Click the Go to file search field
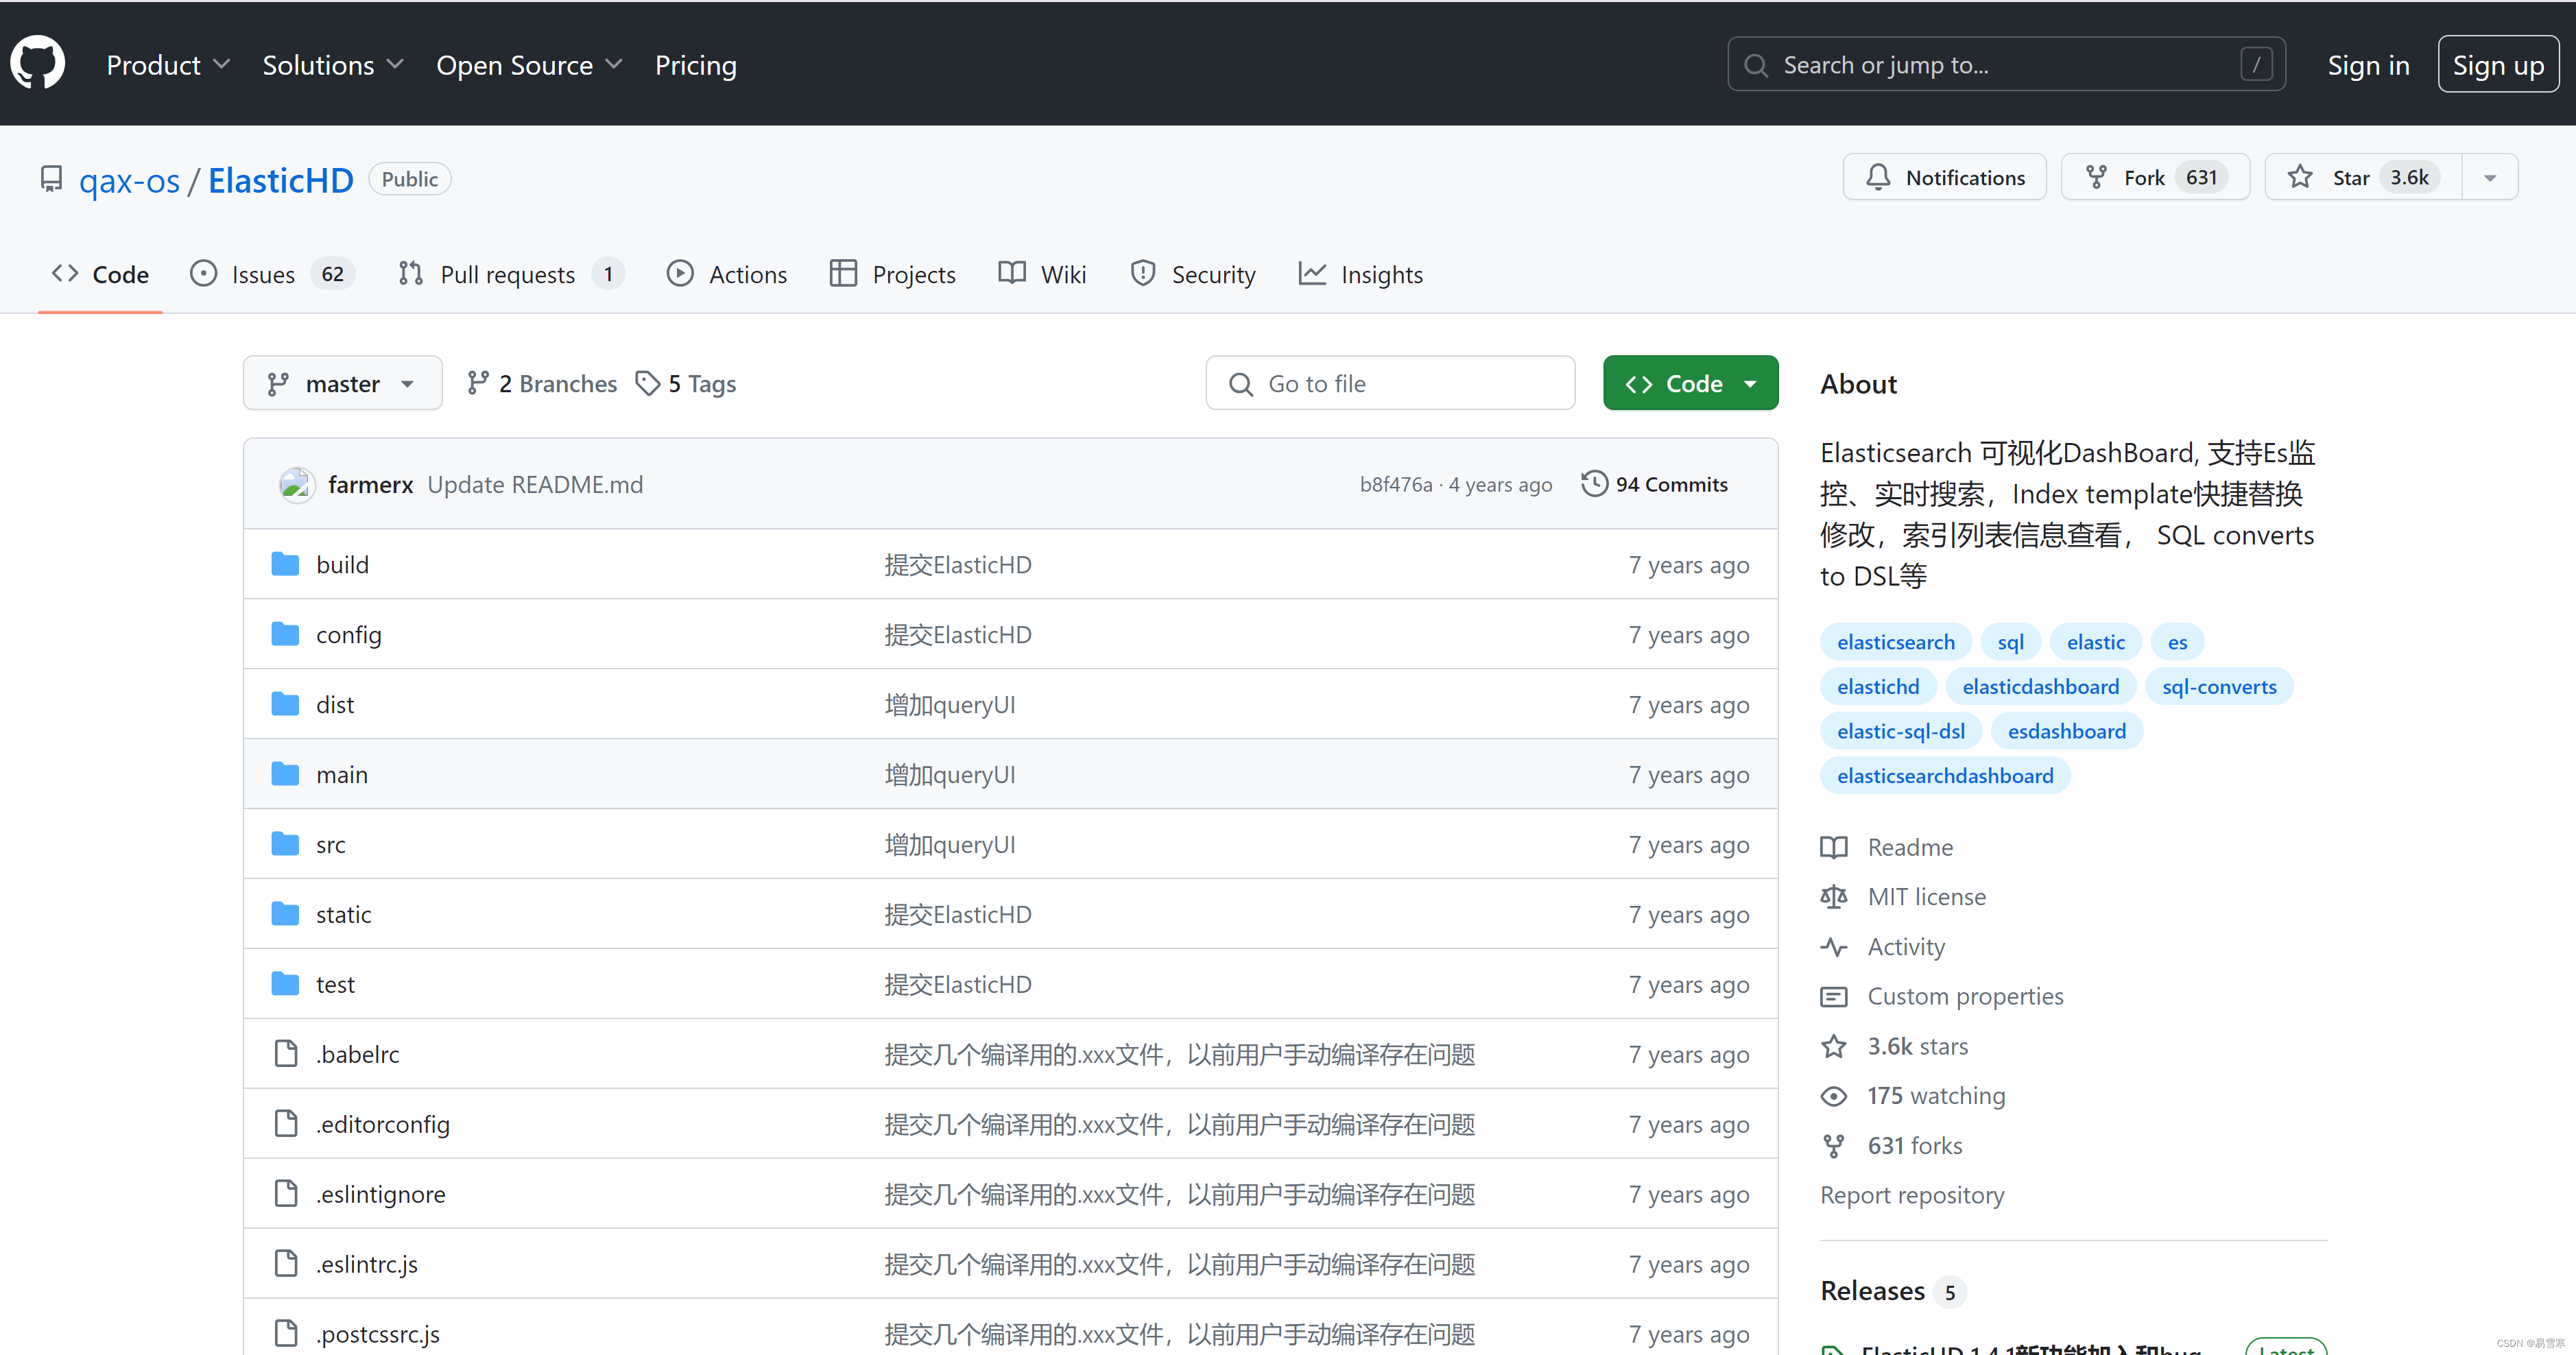The image size is (2576, 1355). (x=1390, y=382)
